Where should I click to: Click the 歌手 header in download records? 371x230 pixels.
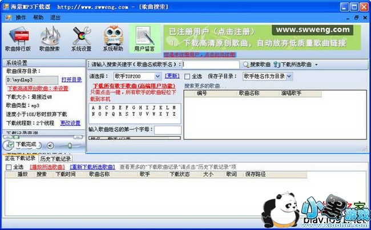pos(145,175)
